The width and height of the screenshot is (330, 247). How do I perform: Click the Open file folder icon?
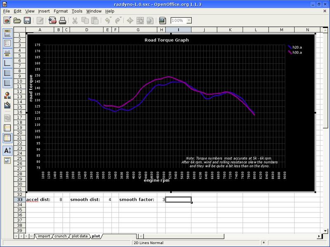pos(18,20)
